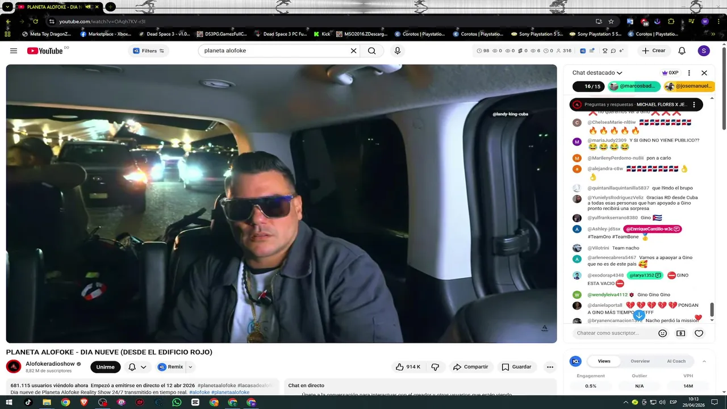This screenshot has width=727, height=409.
Task: Open options on Preguntas y respuestas banner
Action: point(693,105)
